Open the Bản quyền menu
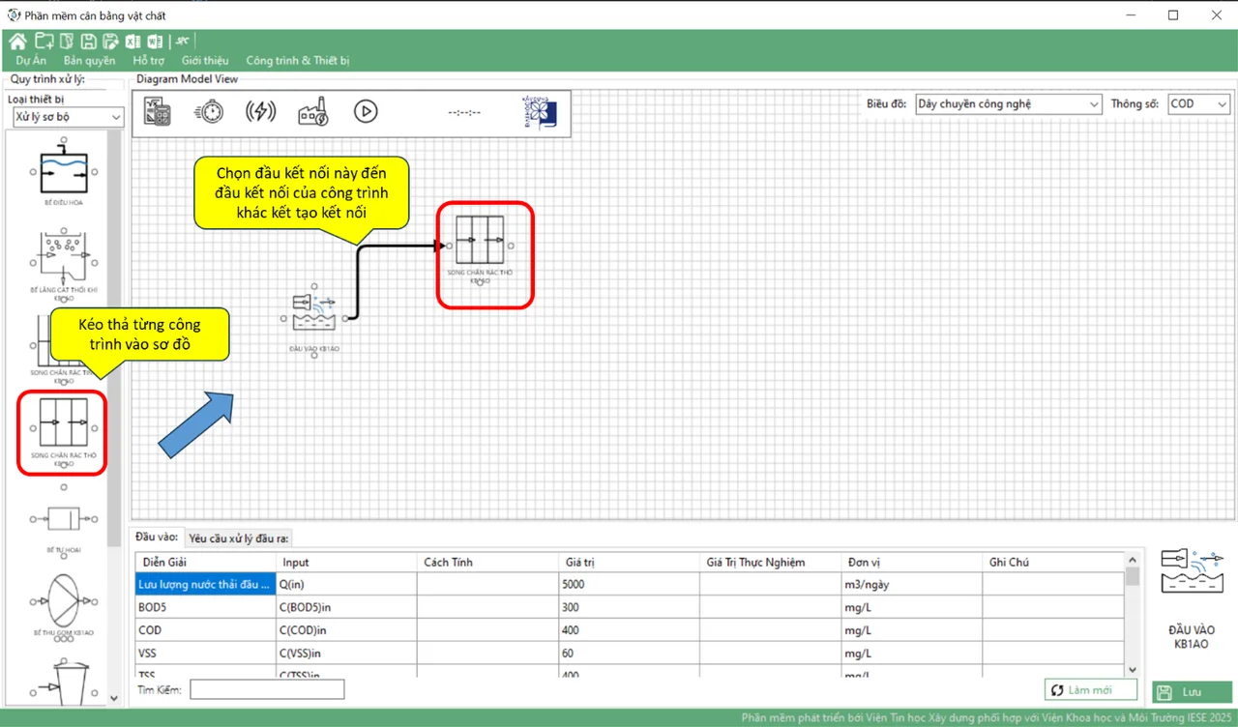 coord(89,61)
